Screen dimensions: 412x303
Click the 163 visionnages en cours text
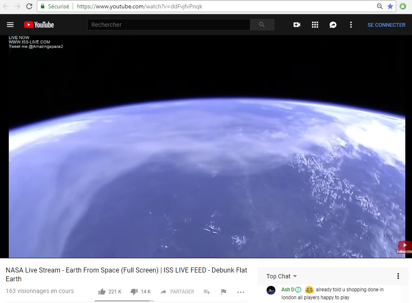[x=40, y=291]
